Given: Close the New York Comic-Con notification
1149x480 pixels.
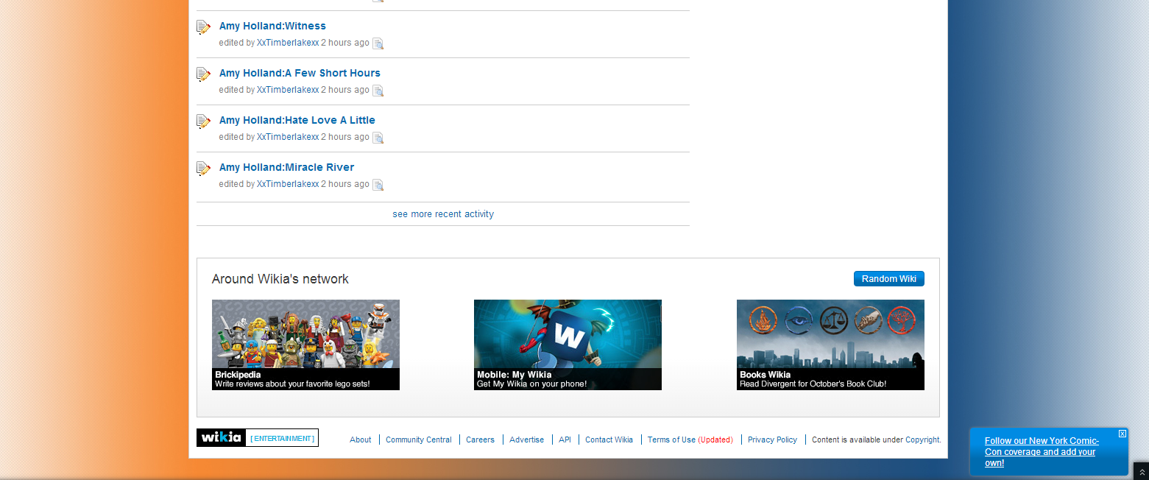Looking at the screenshot, I should pos(1123,434).
